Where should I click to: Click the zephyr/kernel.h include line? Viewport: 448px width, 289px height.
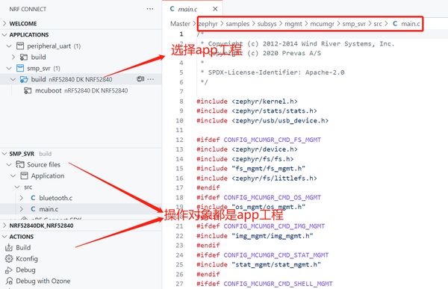247,102
